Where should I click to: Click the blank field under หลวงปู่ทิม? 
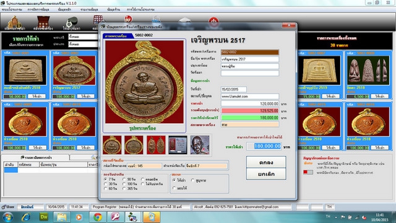pos(250,73)
